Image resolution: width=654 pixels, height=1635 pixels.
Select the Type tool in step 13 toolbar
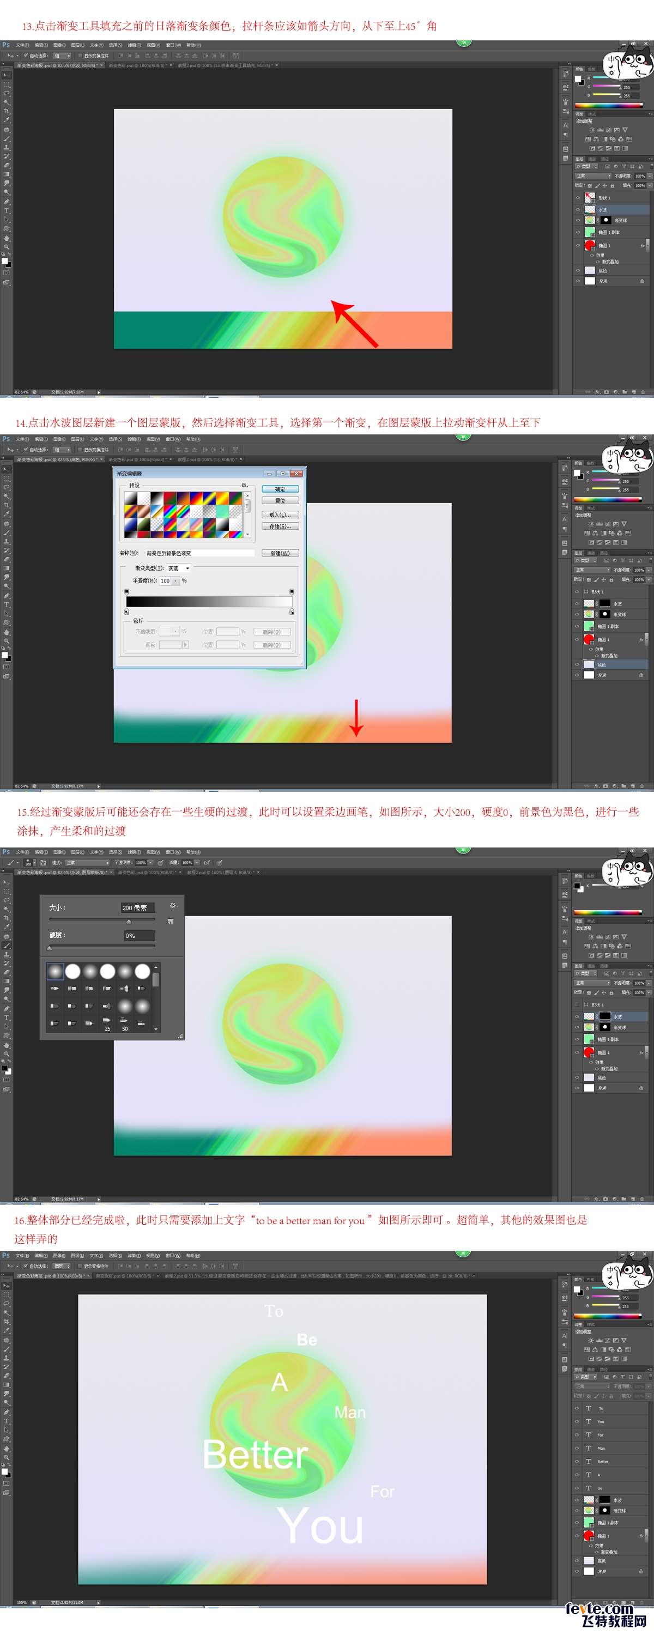tap(7, 210)
